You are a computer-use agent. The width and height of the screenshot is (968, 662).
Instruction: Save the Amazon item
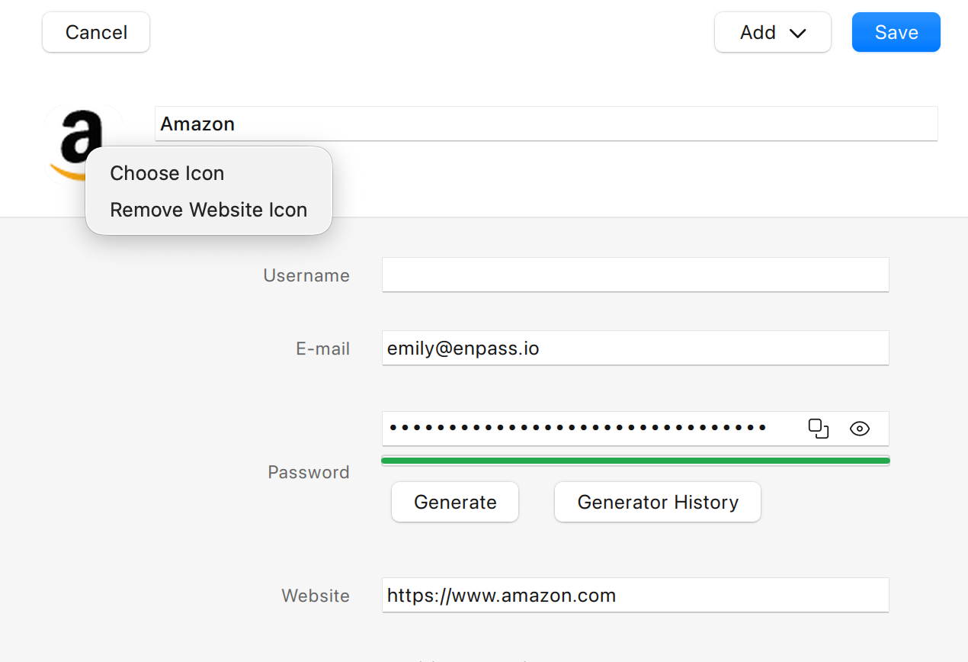(896, 32)
